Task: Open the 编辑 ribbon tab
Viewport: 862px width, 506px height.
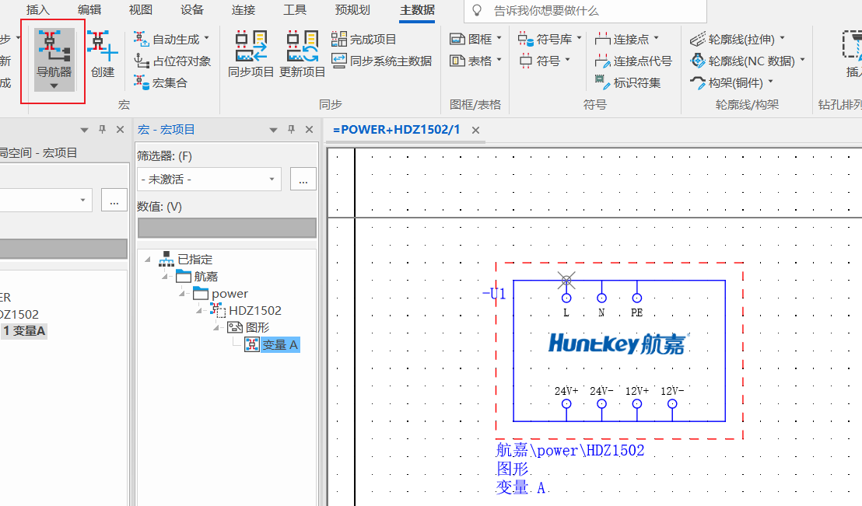Action: click(x=89, y=10)
